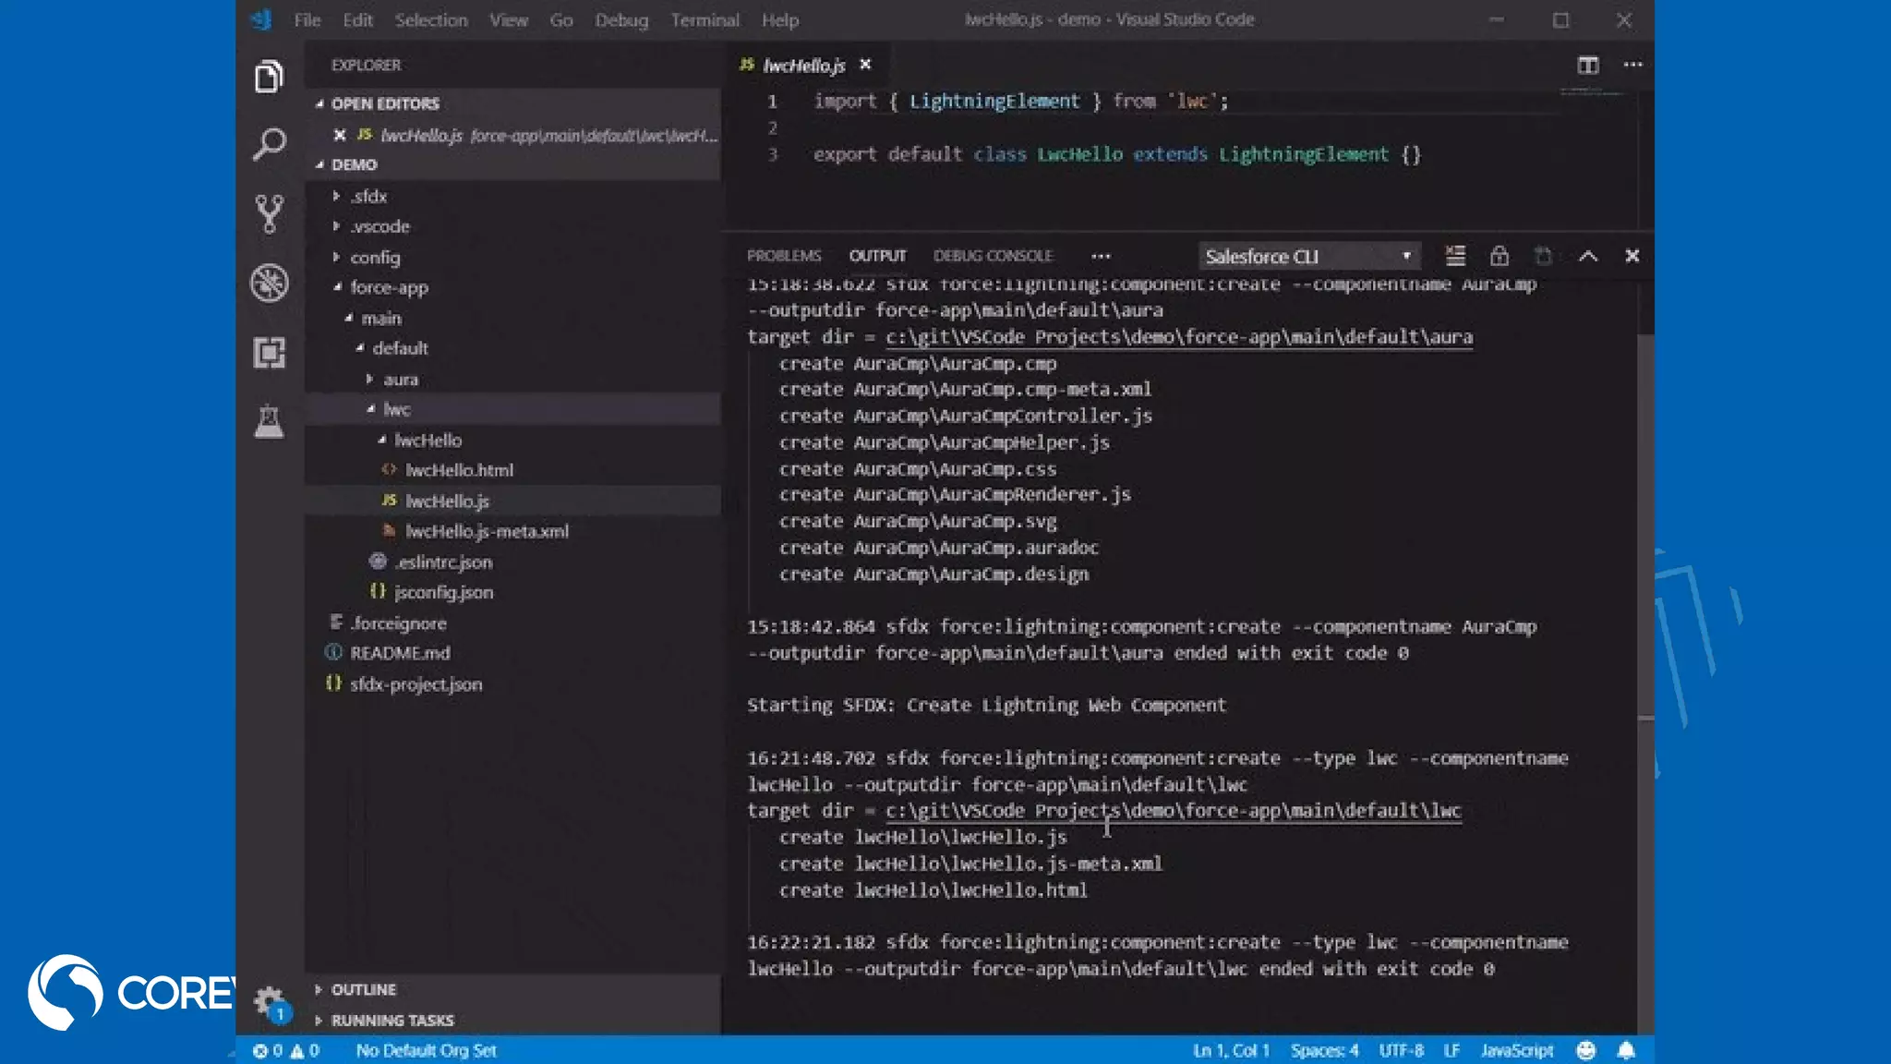Click the notifications bell in status bar
1891x1064 pixels.
click(1626, 1050)
